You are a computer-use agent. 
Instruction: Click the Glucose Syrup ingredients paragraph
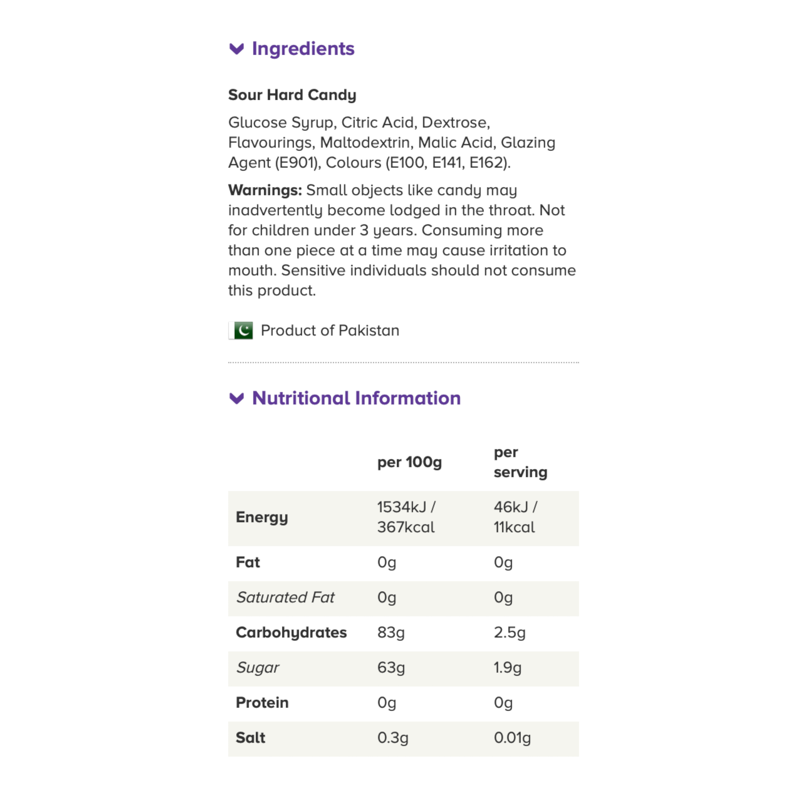point(391,142)
